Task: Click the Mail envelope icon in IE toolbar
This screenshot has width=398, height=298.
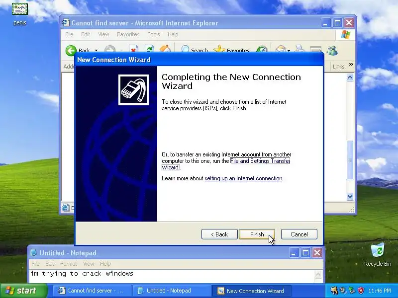Action: point(281,49)
